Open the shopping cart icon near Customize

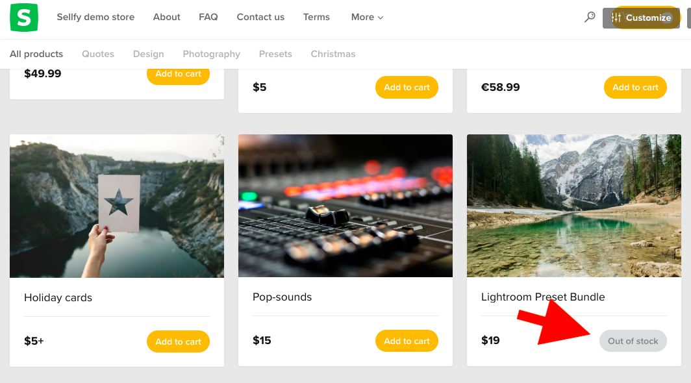629,18
